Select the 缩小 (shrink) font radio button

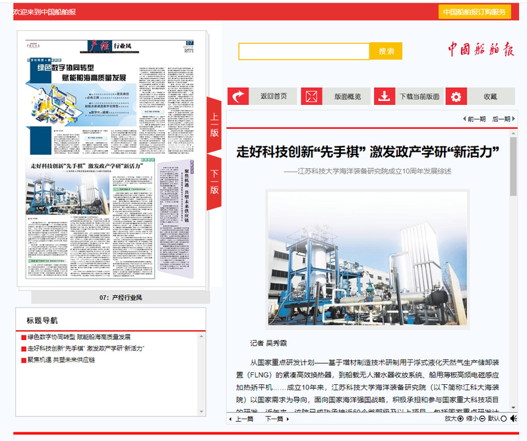click(x=483, y=419)
